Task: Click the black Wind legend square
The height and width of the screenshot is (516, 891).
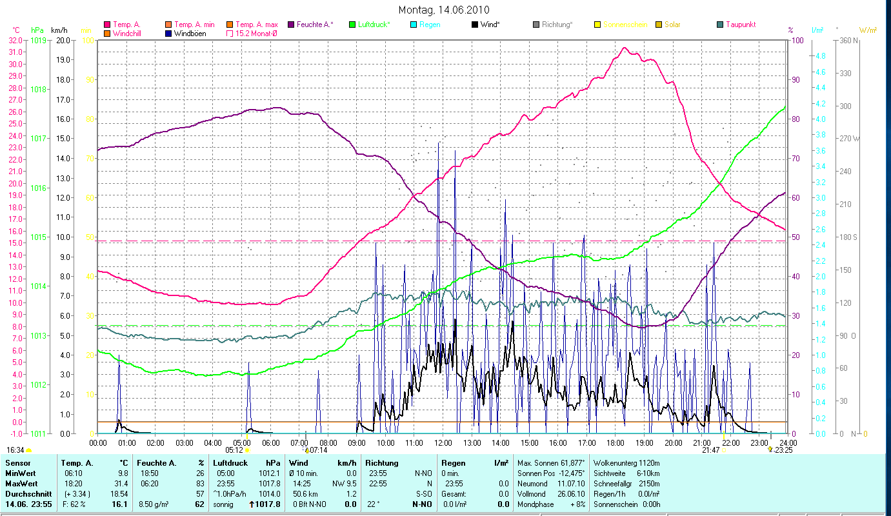Action: click(x=475, y=25)
